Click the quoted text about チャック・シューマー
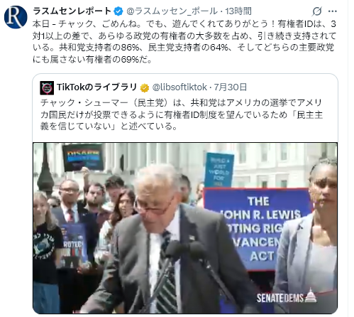Image resolution: width=354 pixels, height=317 pixels. click(182, 114)
